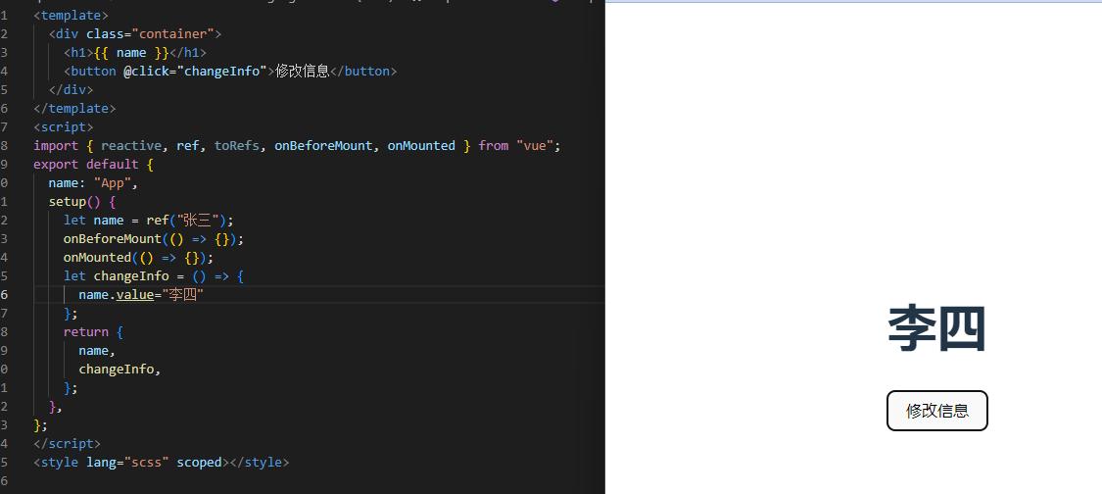1102x494 pixels.
Task: Click onMounted in the import statement
Action: (x=421, y=146)
